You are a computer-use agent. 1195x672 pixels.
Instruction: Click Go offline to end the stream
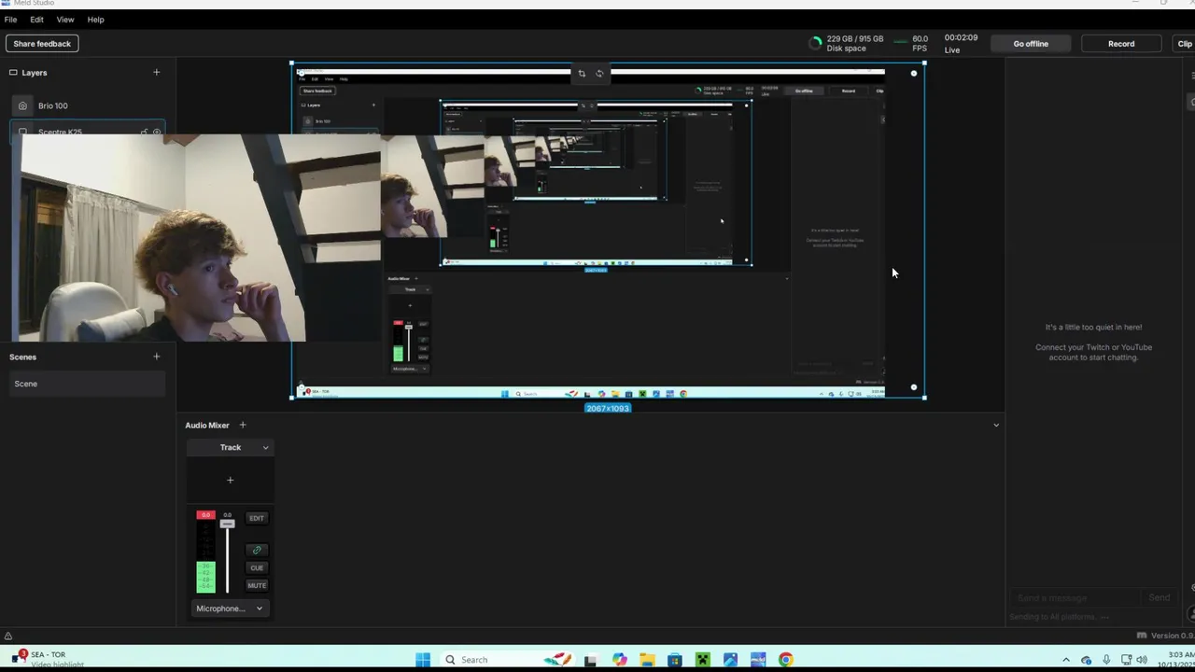point(1031,44)
